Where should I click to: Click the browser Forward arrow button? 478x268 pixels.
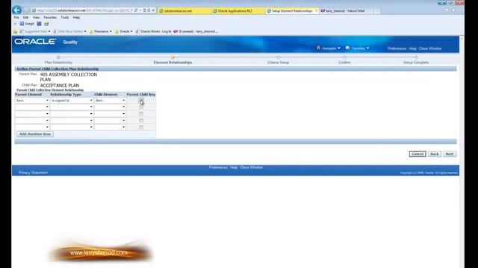26,10
